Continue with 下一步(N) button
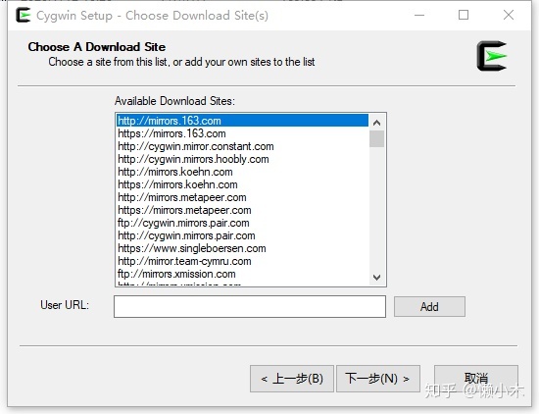This screenshot has height=414, width=539. (x=378, y=379)
